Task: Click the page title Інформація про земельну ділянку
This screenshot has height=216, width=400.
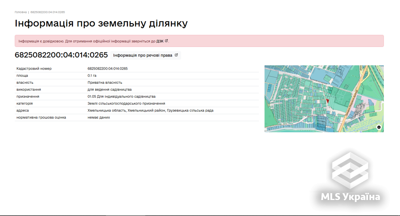Action: [101, 23]
